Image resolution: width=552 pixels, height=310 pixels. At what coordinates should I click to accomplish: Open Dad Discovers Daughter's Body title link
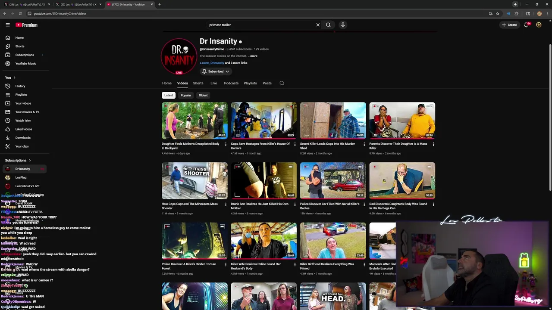coord(398,206)
